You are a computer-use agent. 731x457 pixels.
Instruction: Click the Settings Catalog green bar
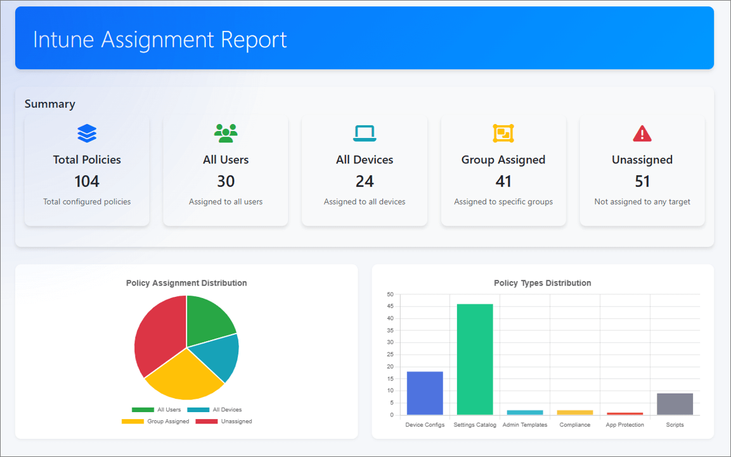(x=475, y=360)
